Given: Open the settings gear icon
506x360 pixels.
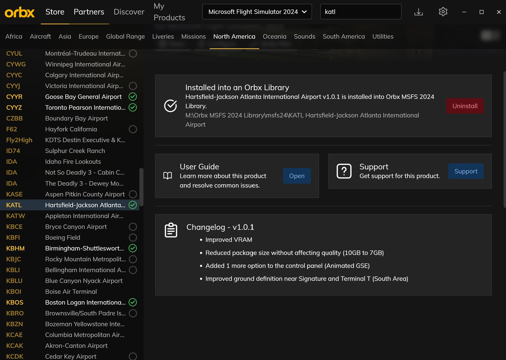Looking at the screenshot, I should (443, 12).
